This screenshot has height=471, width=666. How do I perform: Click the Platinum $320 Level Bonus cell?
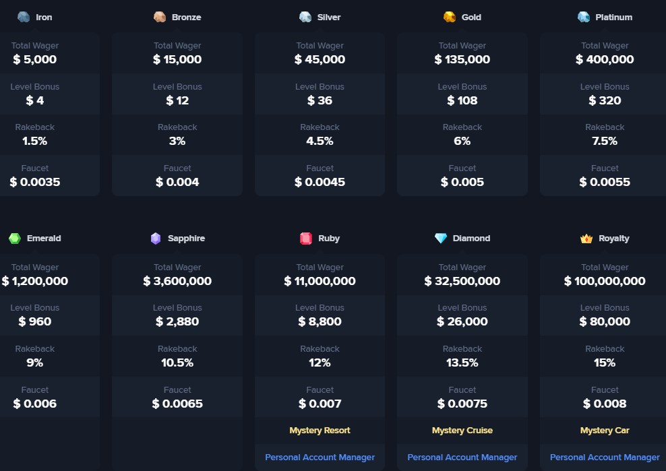605,94
